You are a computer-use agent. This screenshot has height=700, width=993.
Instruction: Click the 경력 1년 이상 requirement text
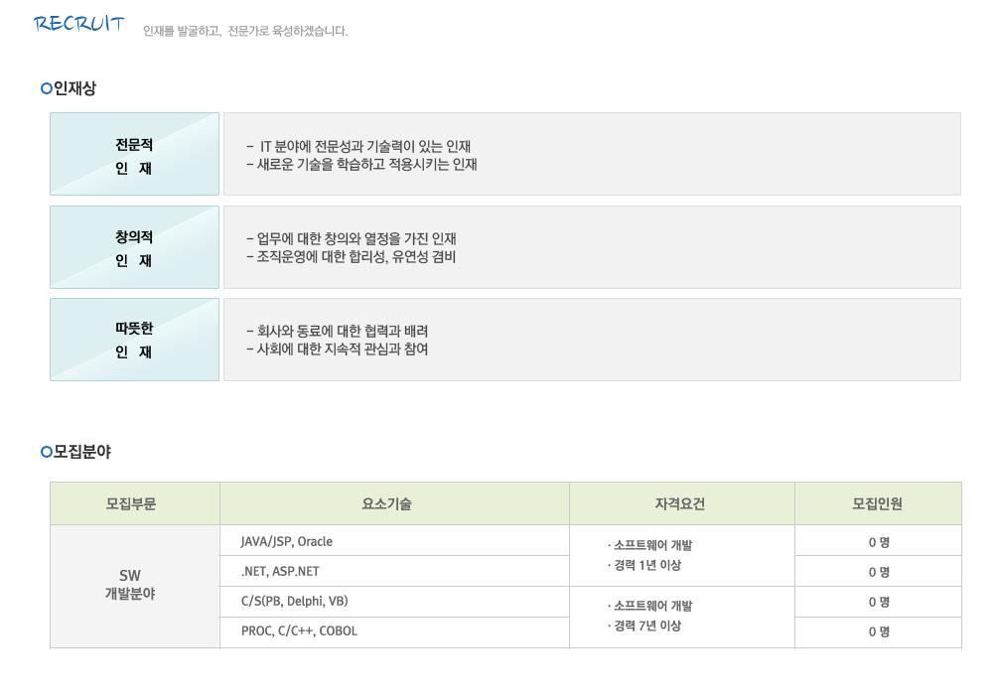pos(644,565)
